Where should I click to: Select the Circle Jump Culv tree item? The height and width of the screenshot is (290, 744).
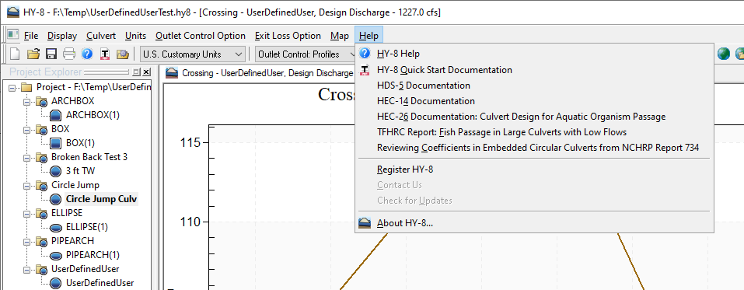pyautogui.click(x=101, y=199)
